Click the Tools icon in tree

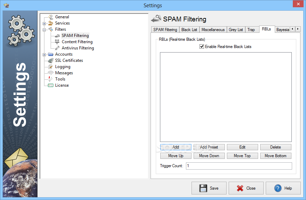point(51,79)
